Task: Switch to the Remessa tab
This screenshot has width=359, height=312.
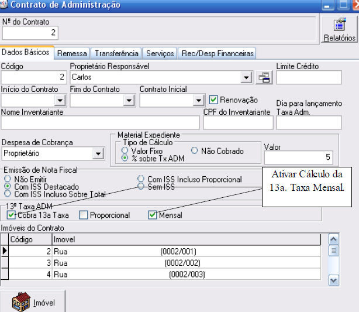Action: pos(72,53)
